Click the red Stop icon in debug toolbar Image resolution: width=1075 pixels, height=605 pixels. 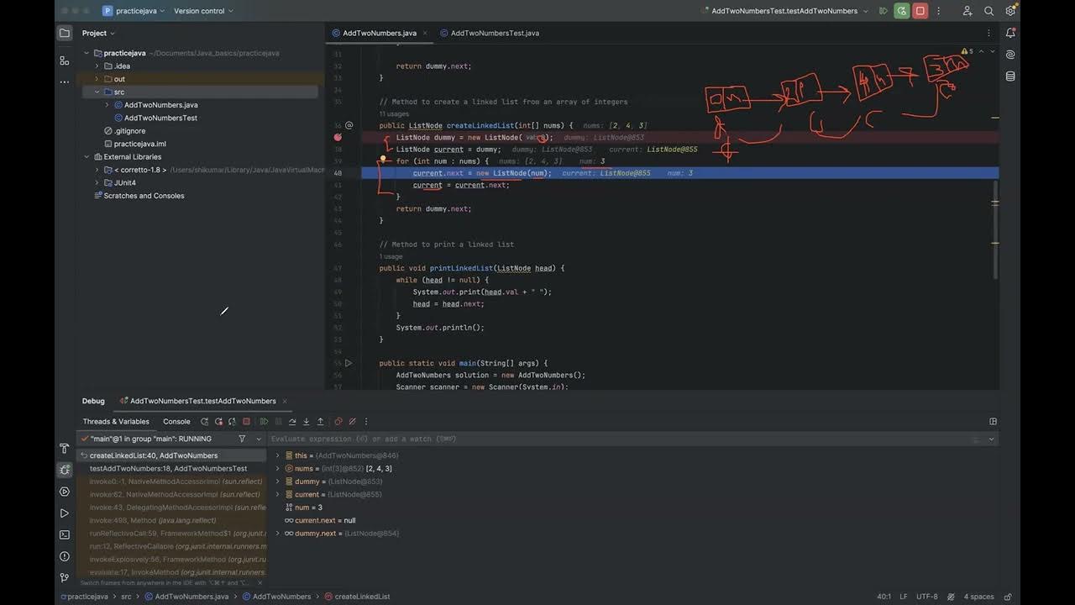coord(246,422)
